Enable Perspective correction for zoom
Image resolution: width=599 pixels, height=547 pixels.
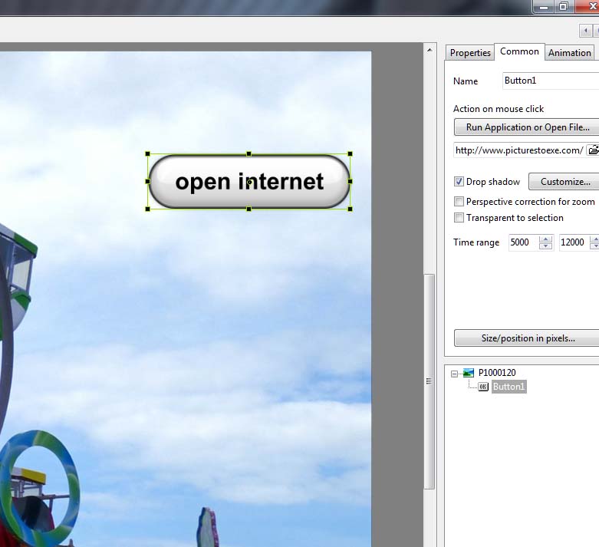tap(459, 202)
